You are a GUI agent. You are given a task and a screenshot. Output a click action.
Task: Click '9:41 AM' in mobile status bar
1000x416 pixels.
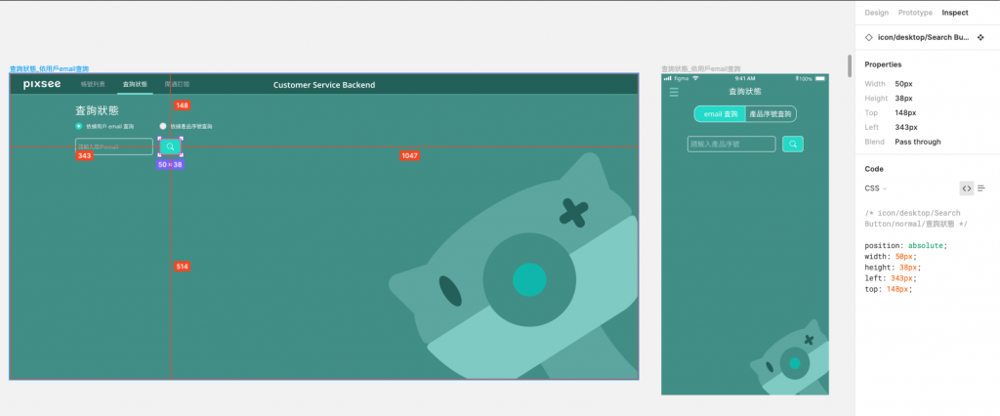pyautogui.click(x=745, y=78)
